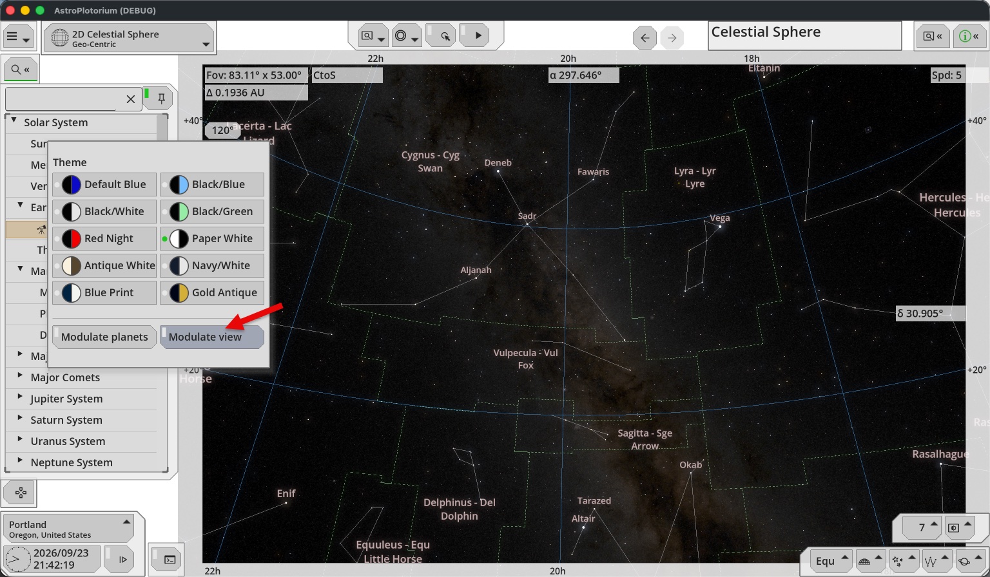Screen dimensions: 990x577
Task: Open the Portland location selector
Action: coord(68,529)
